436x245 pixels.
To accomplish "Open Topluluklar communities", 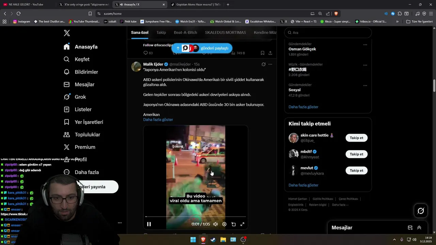I will coord(82,134).
